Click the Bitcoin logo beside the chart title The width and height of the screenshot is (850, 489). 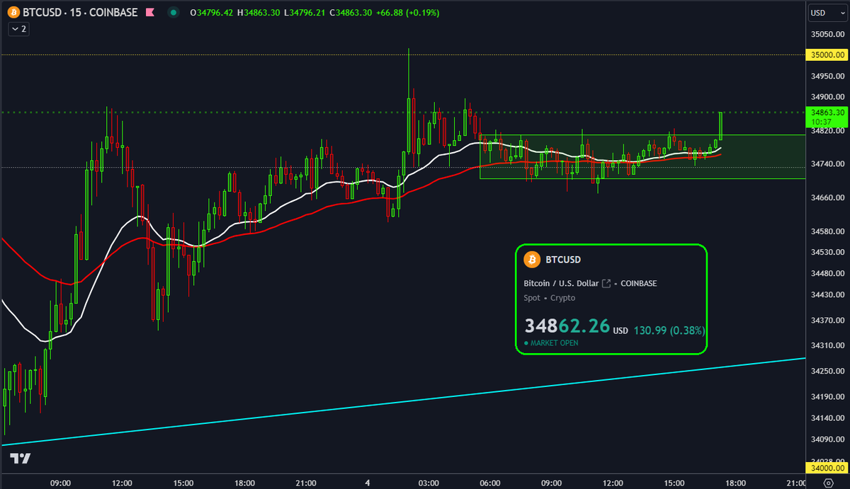click(15, 12)
